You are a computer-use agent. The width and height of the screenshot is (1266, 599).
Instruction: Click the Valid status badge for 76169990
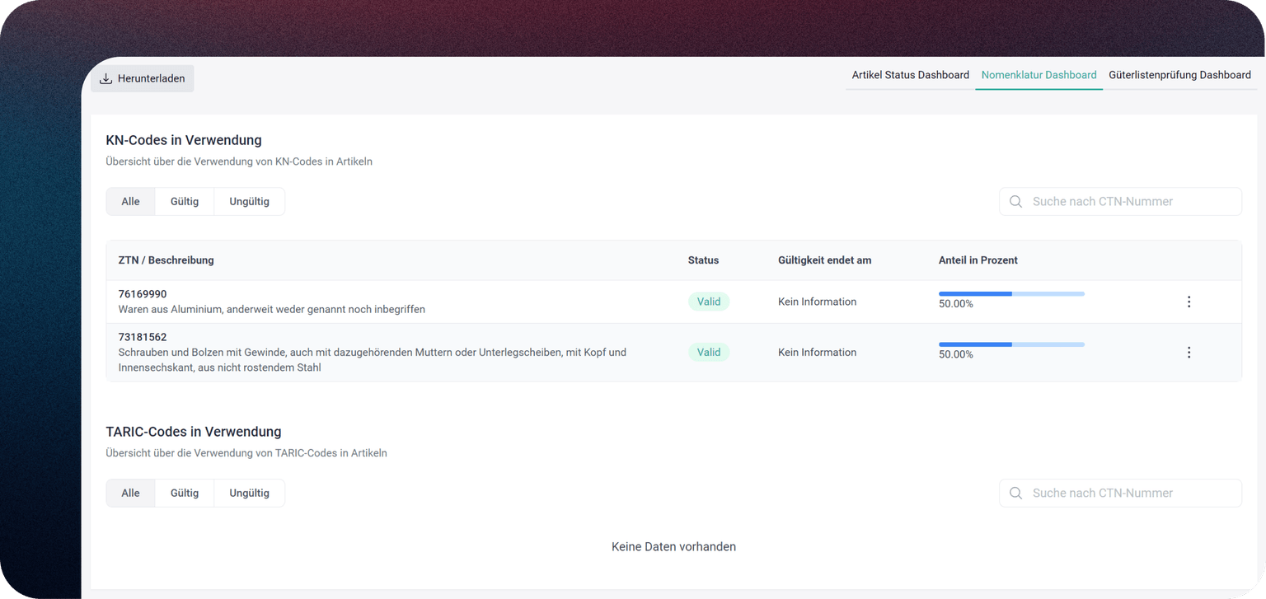coord(709,302)
